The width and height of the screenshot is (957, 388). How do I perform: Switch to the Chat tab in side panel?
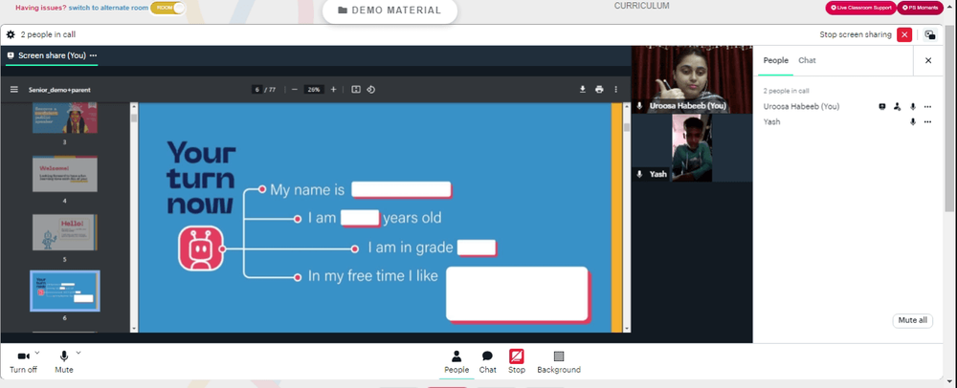click(807, 60)
